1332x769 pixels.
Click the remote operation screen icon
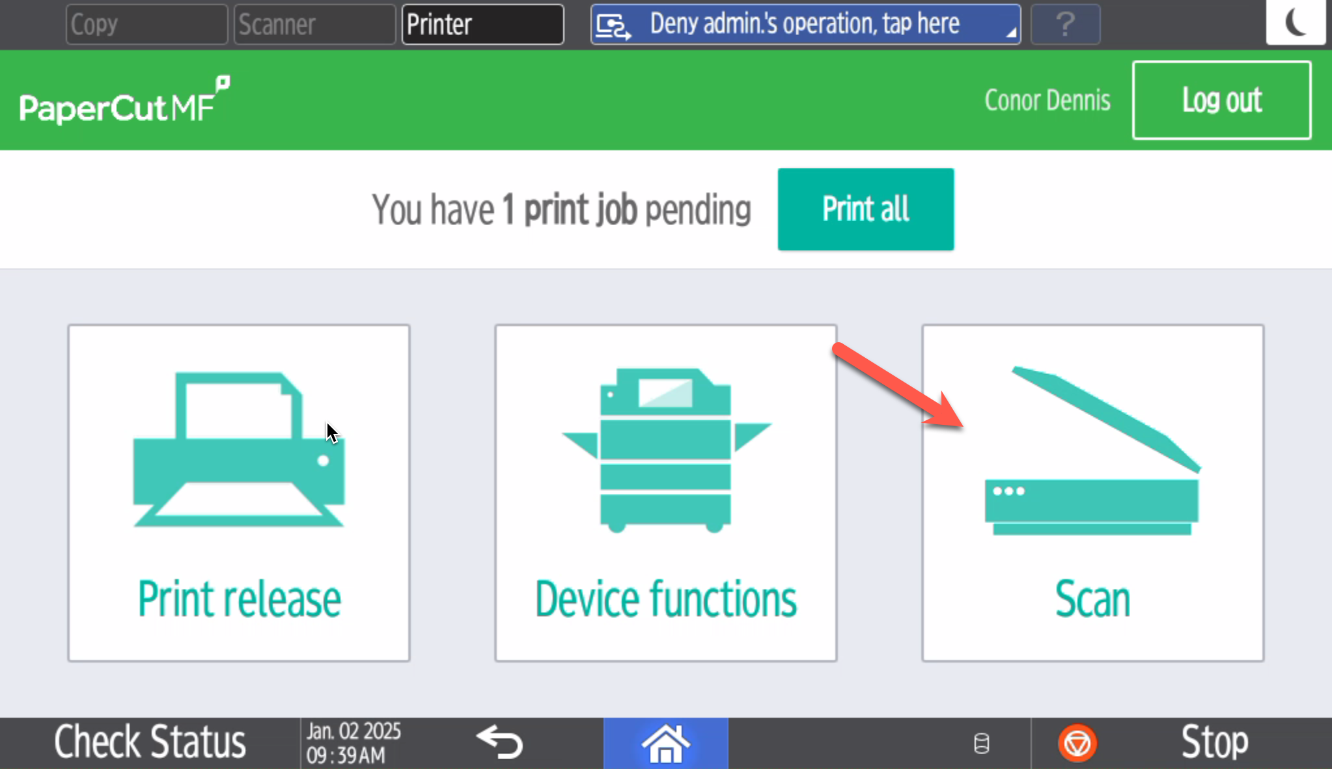(613, 26)
